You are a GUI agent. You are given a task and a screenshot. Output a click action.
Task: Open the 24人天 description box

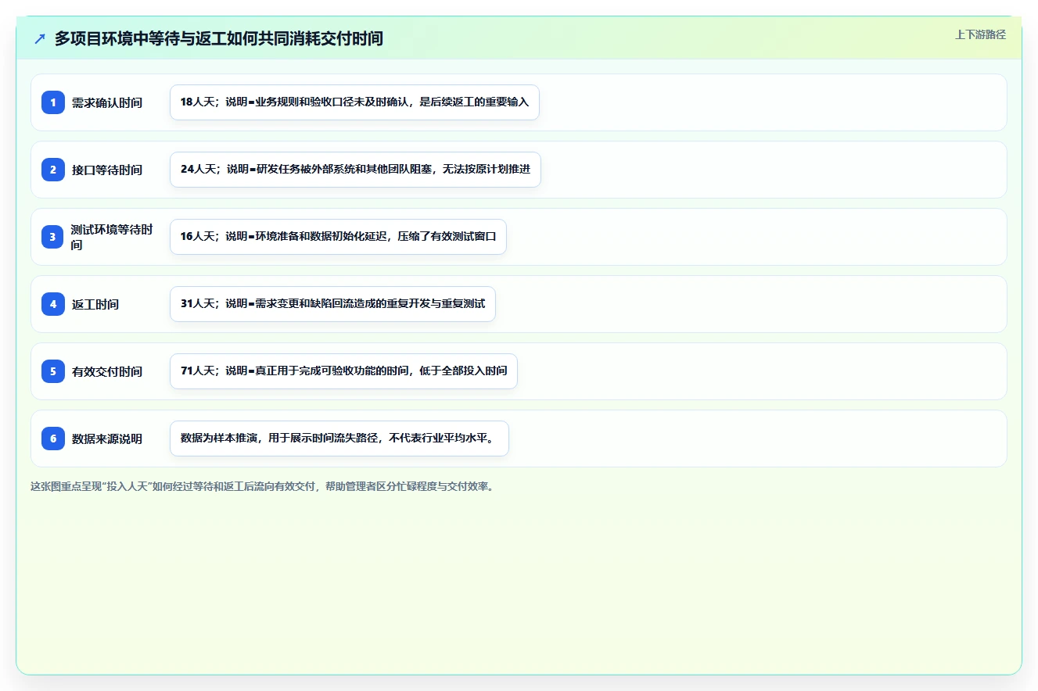point(355,170)
